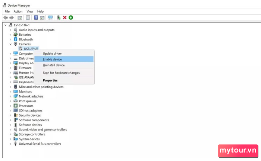Select Security devices label
This screenshot has height=161, width=261.
(x=30, y=115)
